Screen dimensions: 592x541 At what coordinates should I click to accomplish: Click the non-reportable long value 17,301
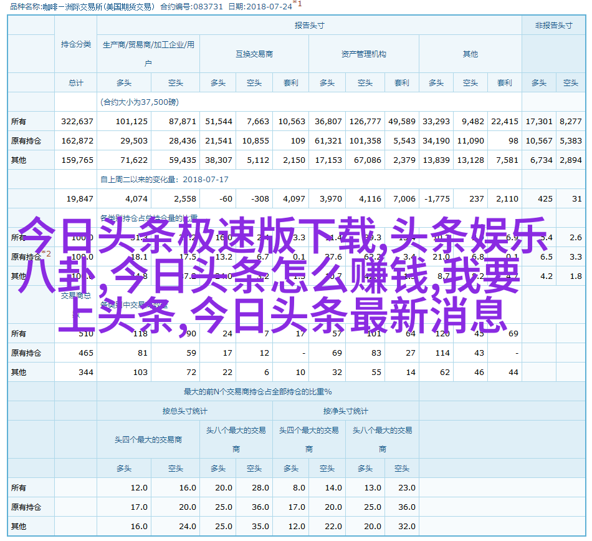(539, 121)
